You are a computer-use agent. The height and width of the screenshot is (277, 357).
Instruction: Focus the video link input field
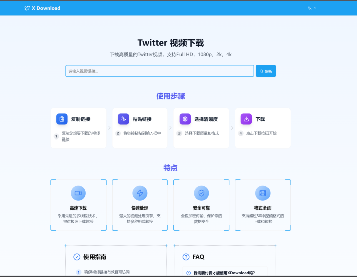coord(159,71)
